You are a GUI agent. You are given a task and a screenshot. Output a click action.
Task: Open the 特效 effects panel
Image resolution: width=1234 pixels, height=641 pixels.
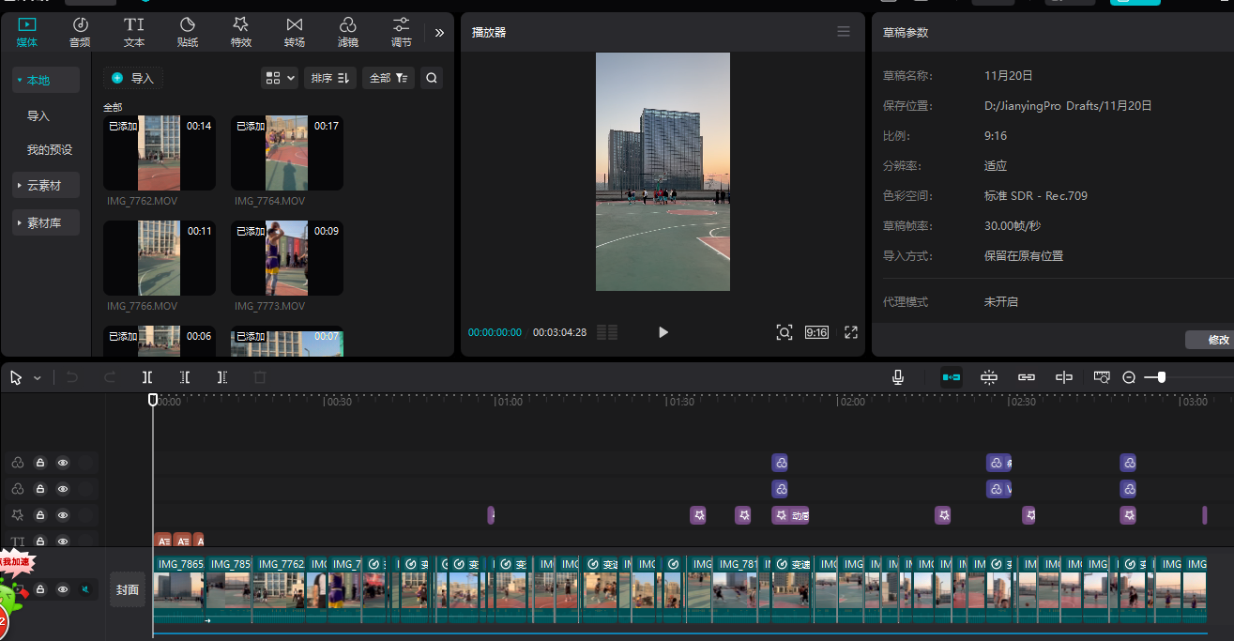[x=241, y=32]
